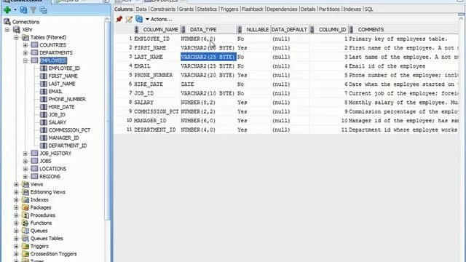
Task: Open the Partitions tab
Action: (329, 9)
